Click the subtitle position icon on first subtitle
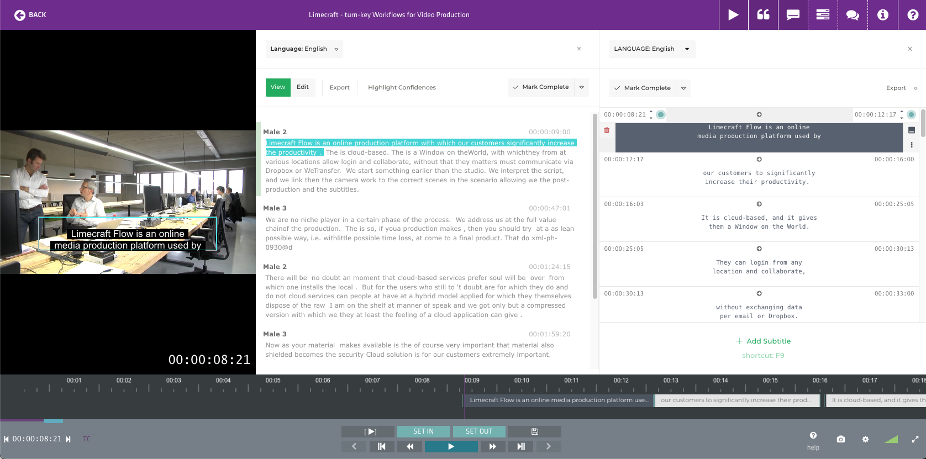This screenshot has width=926, height=459. coord(911,130)
